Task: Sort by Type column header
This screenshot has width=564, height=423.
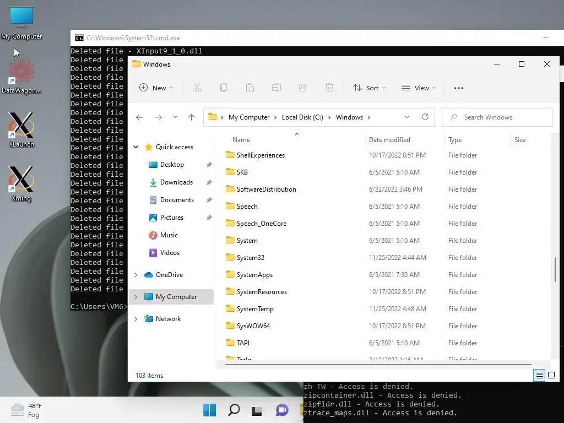Action: (455, 139)
